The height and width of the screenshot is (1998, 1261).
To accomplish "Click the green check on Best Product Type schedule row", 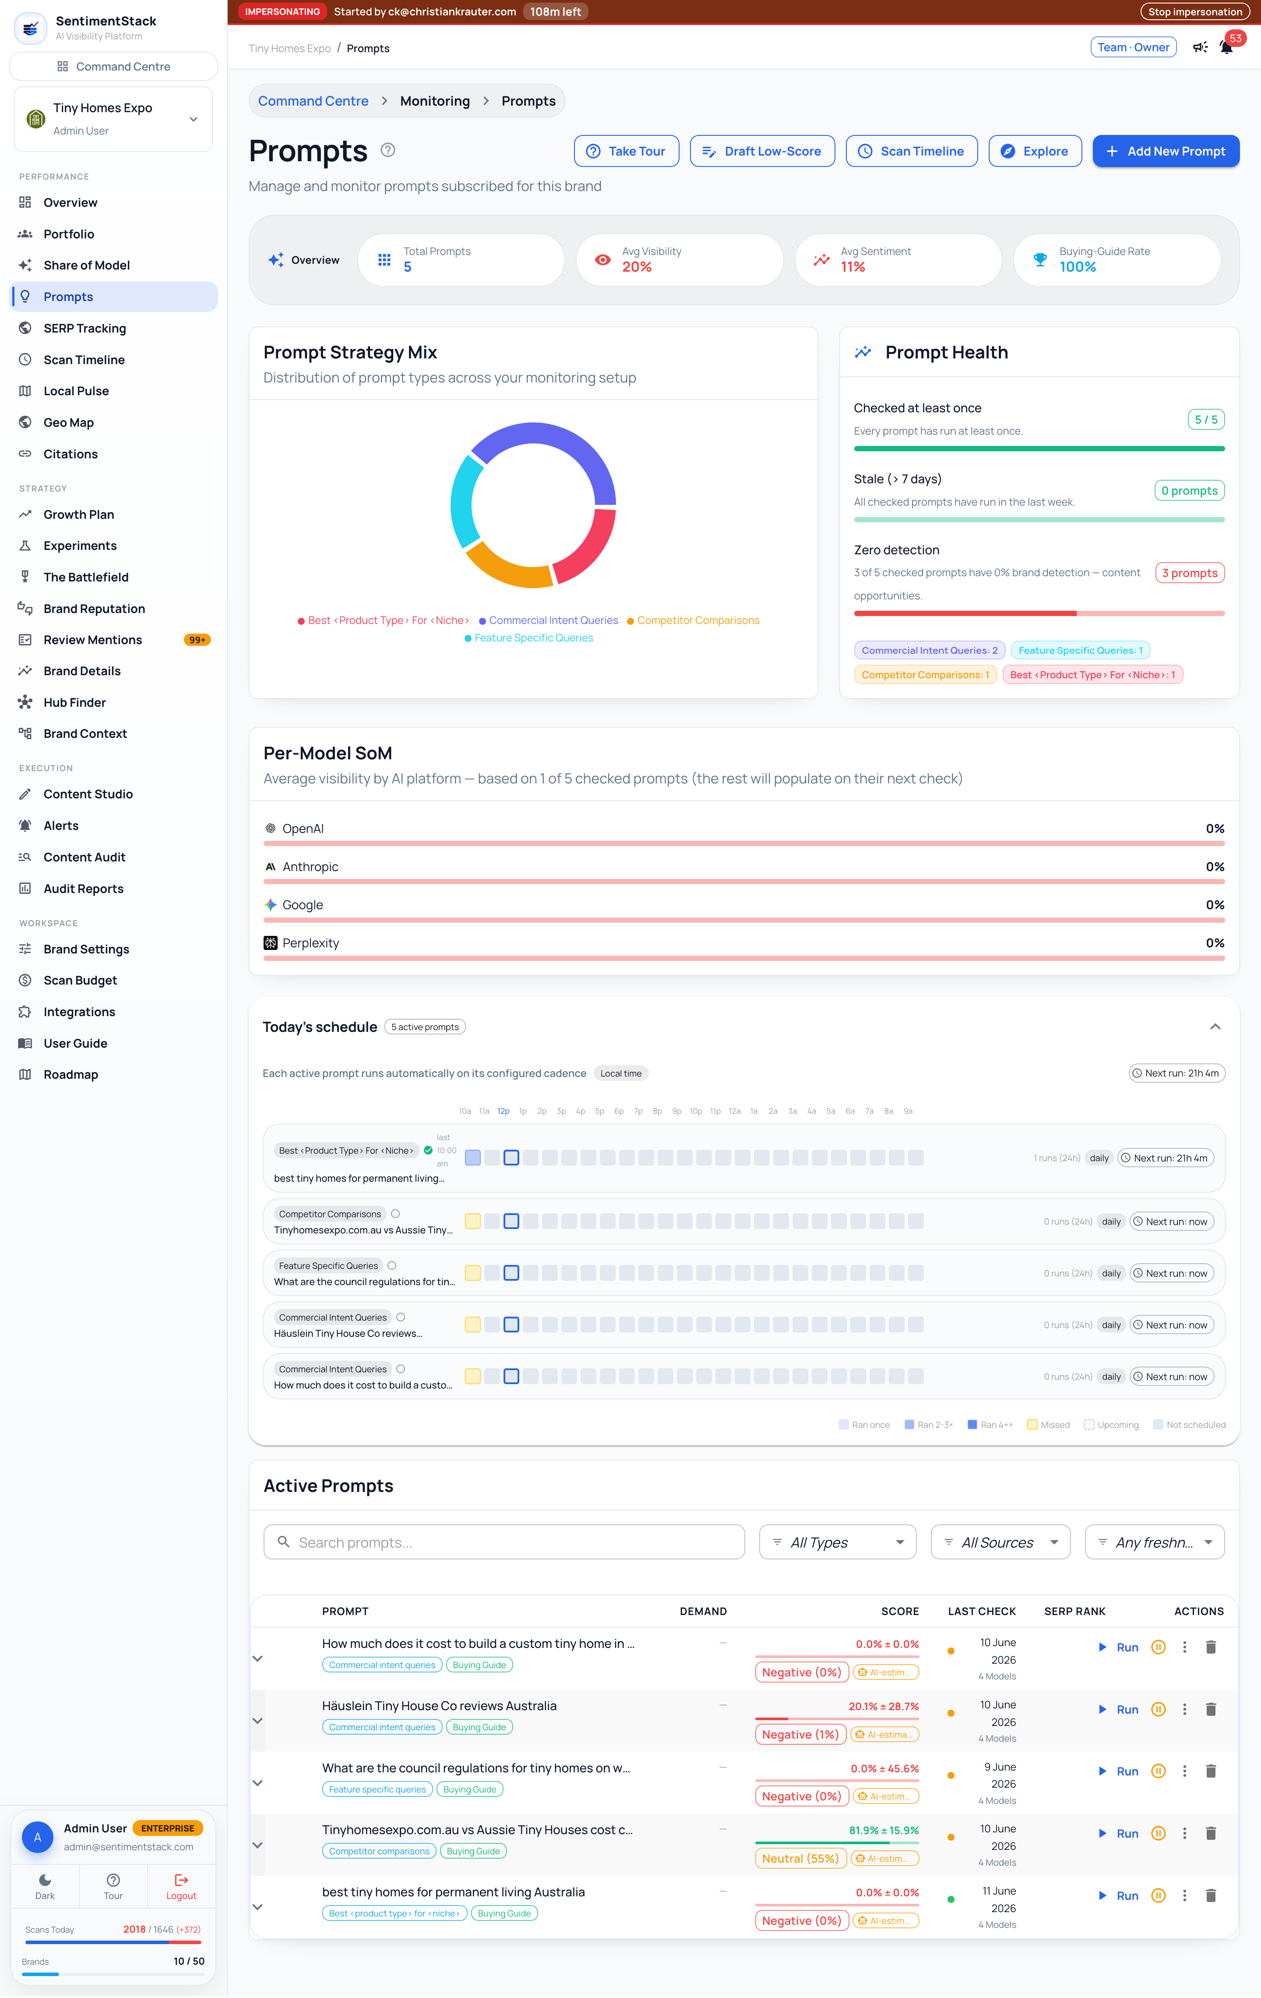I will point(428,1150).
